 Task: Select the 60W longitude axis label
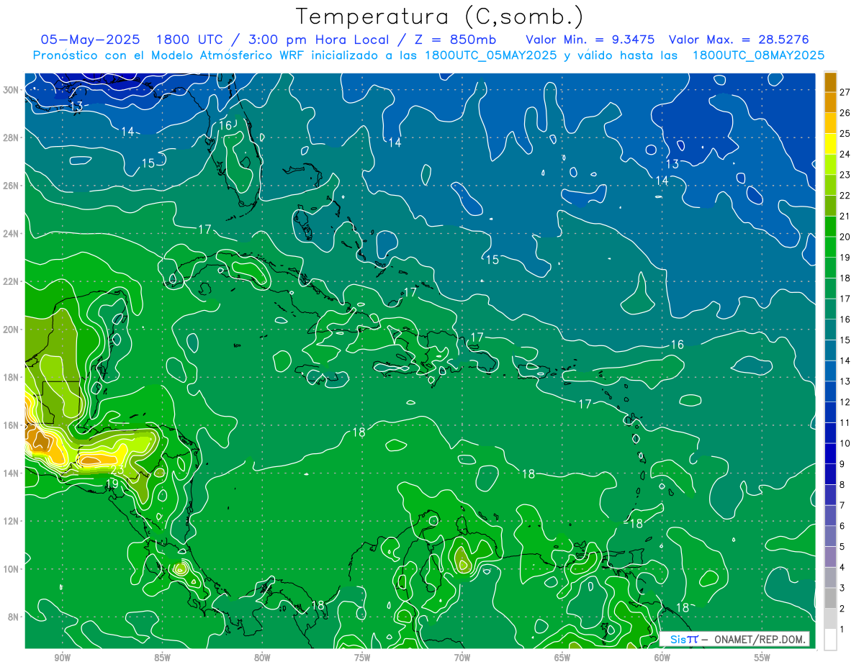(x=662, y=658)
